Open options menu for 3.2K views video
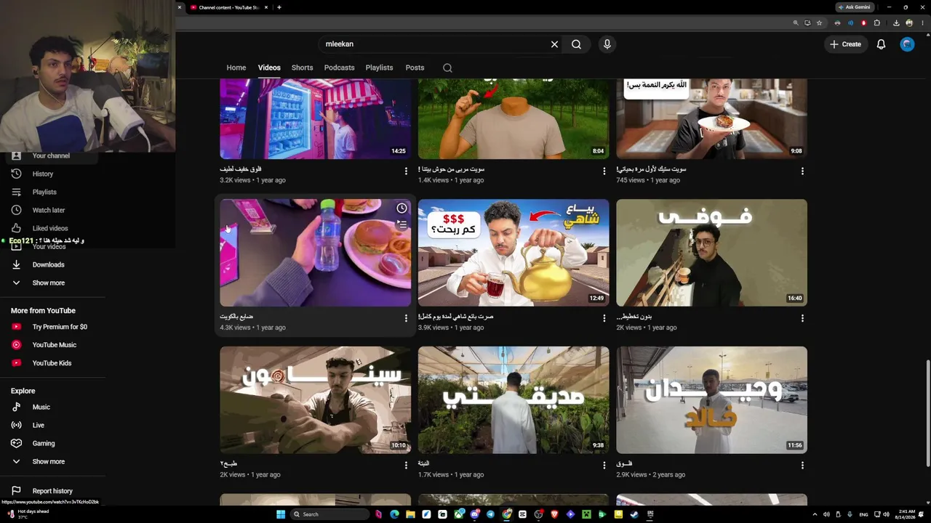Image resolution: width=931 pixels, height=523 pixels. point(406,171)
